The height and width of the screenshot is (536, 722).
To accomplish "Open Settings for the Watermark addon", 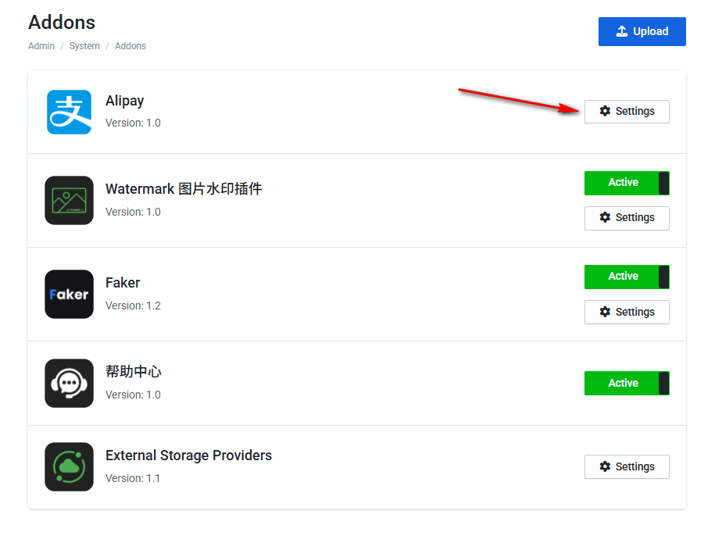I will (x=627, y=218).
